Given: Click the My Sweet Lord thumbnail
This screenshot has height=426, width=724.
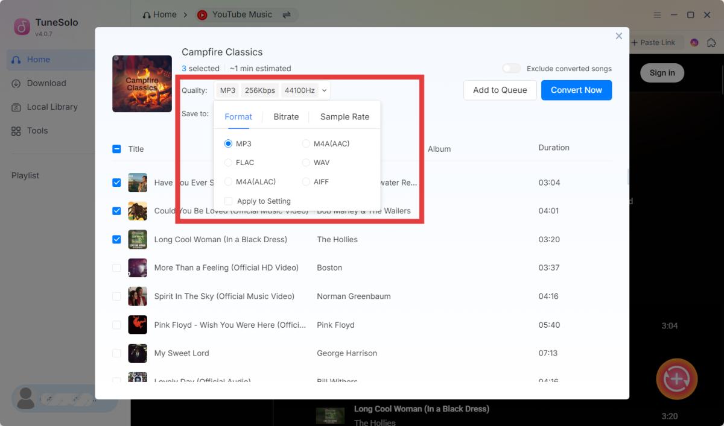Looking at the screenshot, I should (138, 353).
